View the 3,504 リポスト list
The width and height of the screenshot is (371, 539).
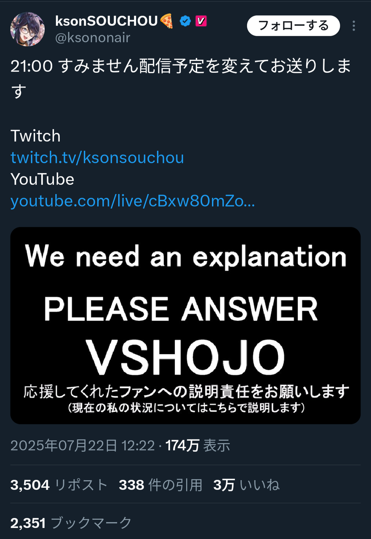(x=59, y=485)
